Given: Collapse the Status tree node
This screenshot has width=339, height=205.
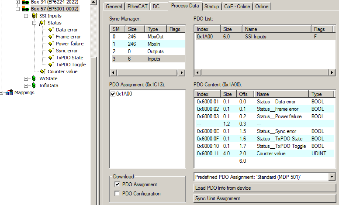Looking at the screenshot, I should click(34, 23).
